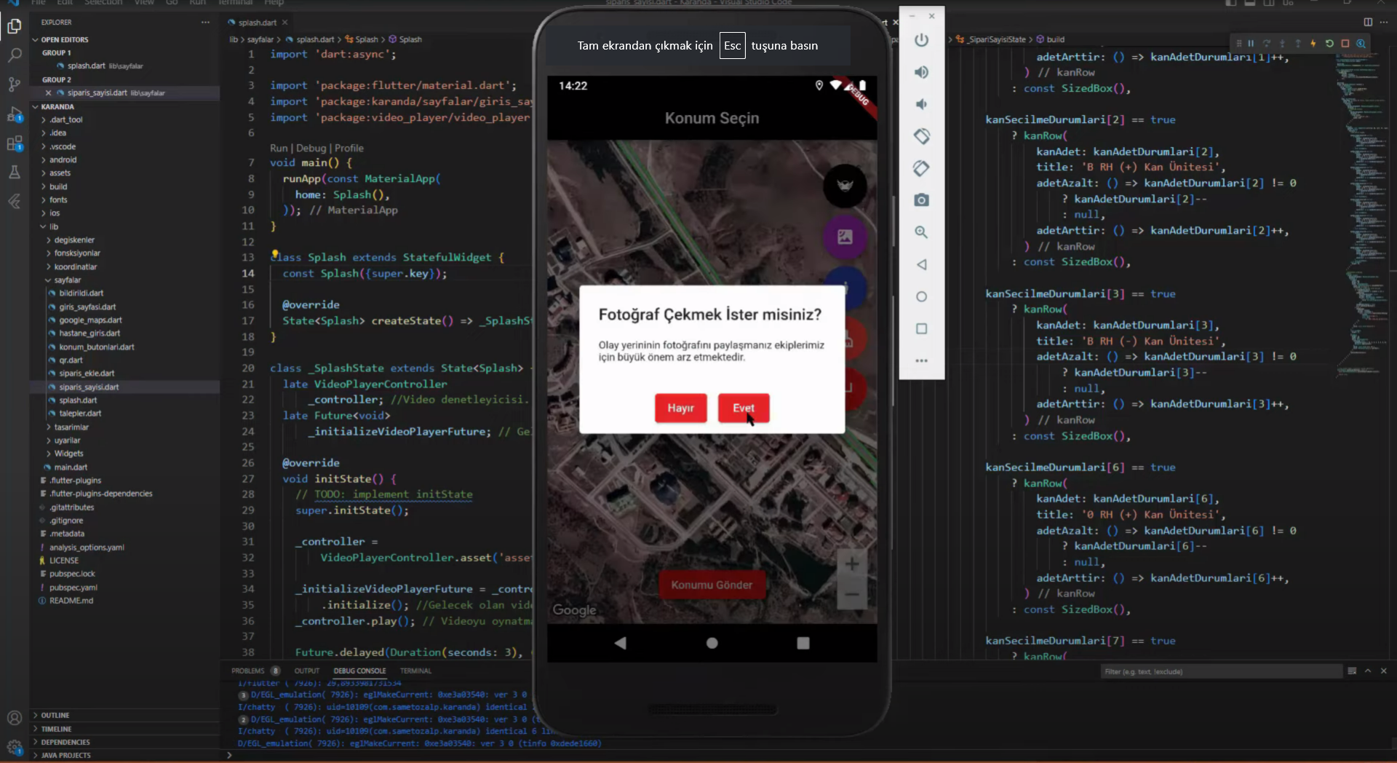Screen dimensions: 1397x763
Task: Tap the Evet button in dialog
Action: click(743, 408)
